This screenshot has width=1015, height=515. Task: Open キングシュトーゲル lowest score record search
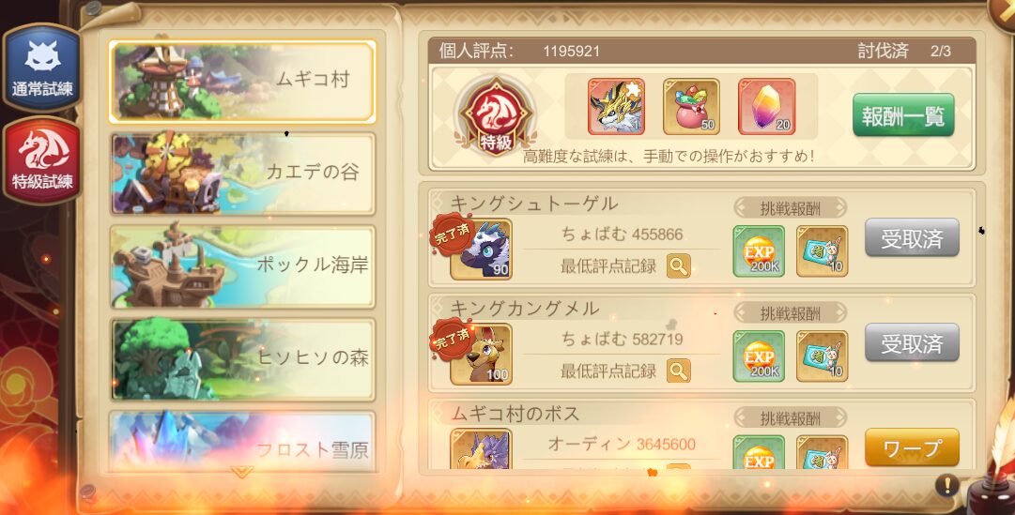tap(679, 265)
